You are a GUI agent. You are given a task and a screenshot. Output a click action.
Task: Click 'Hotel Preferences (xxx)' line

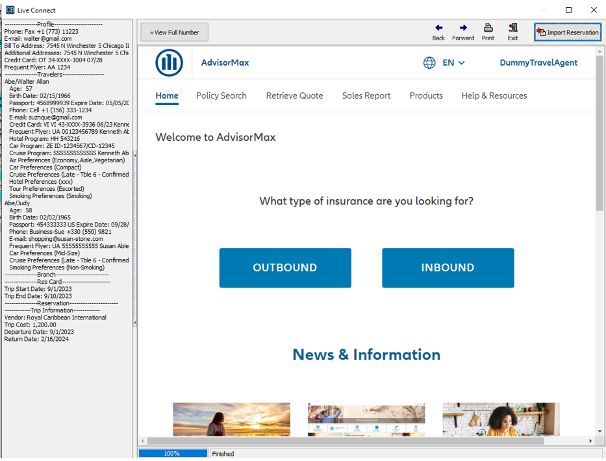[x=41, y=182]
